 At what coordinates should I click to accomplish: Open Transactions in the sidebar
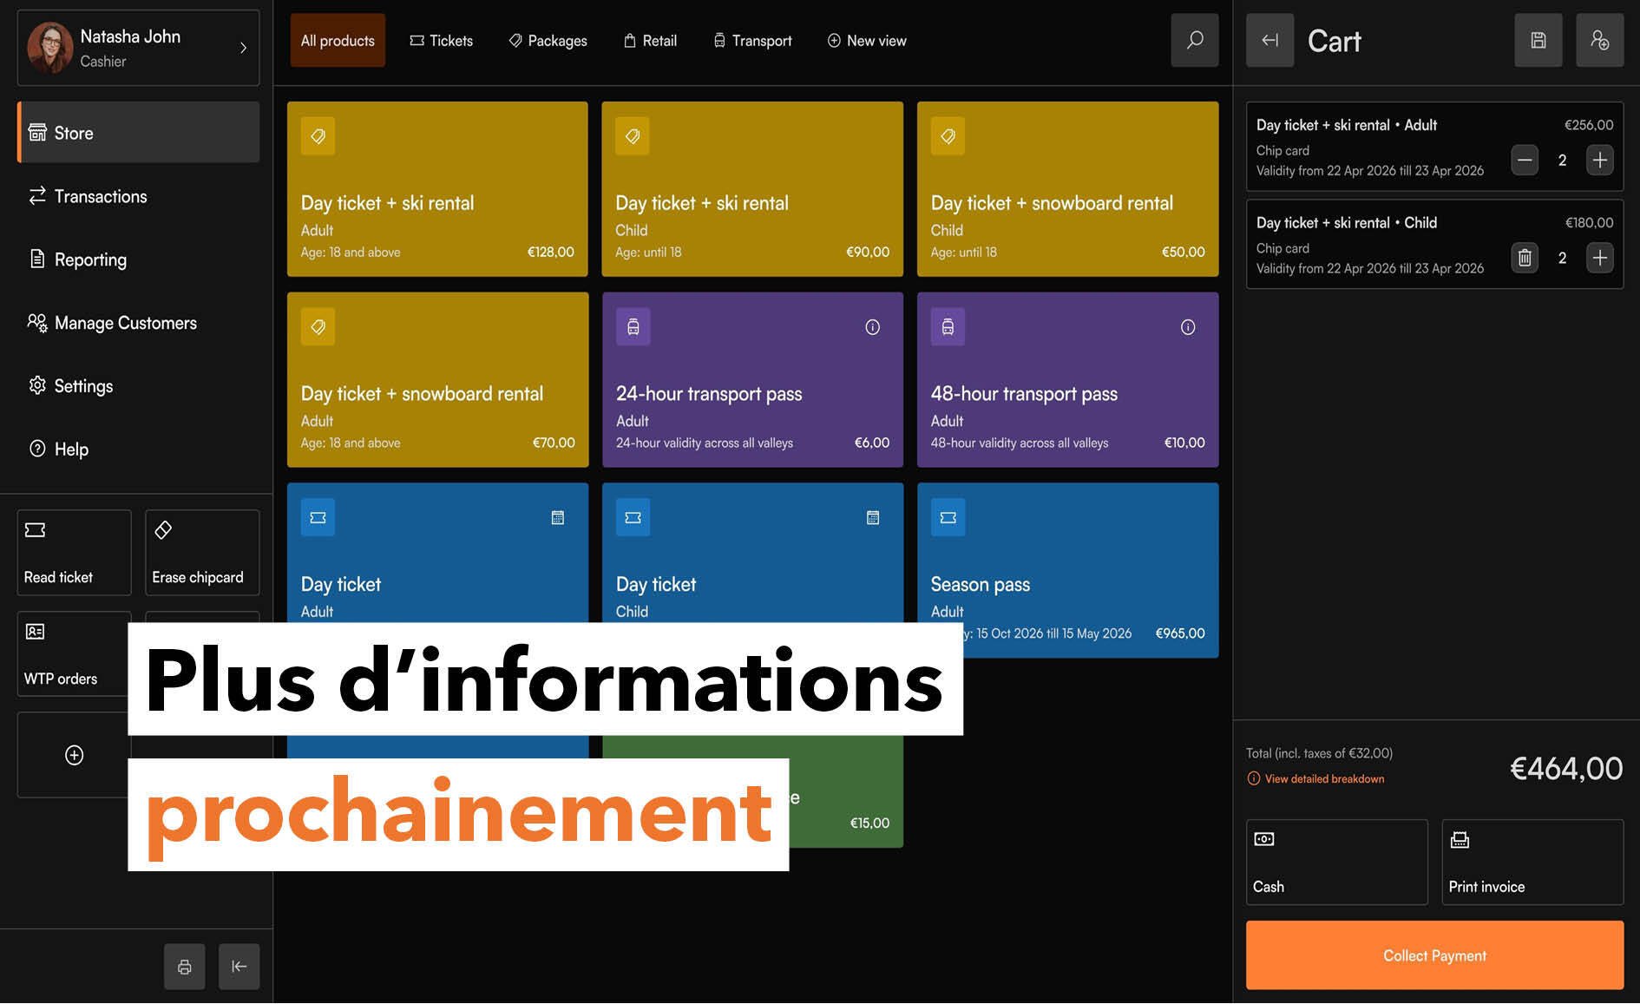point(101,197)
